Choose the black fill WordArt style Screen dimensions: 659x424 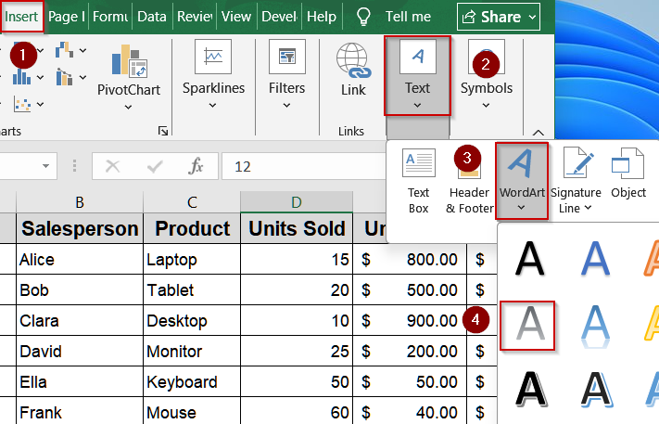pos(529,259)
